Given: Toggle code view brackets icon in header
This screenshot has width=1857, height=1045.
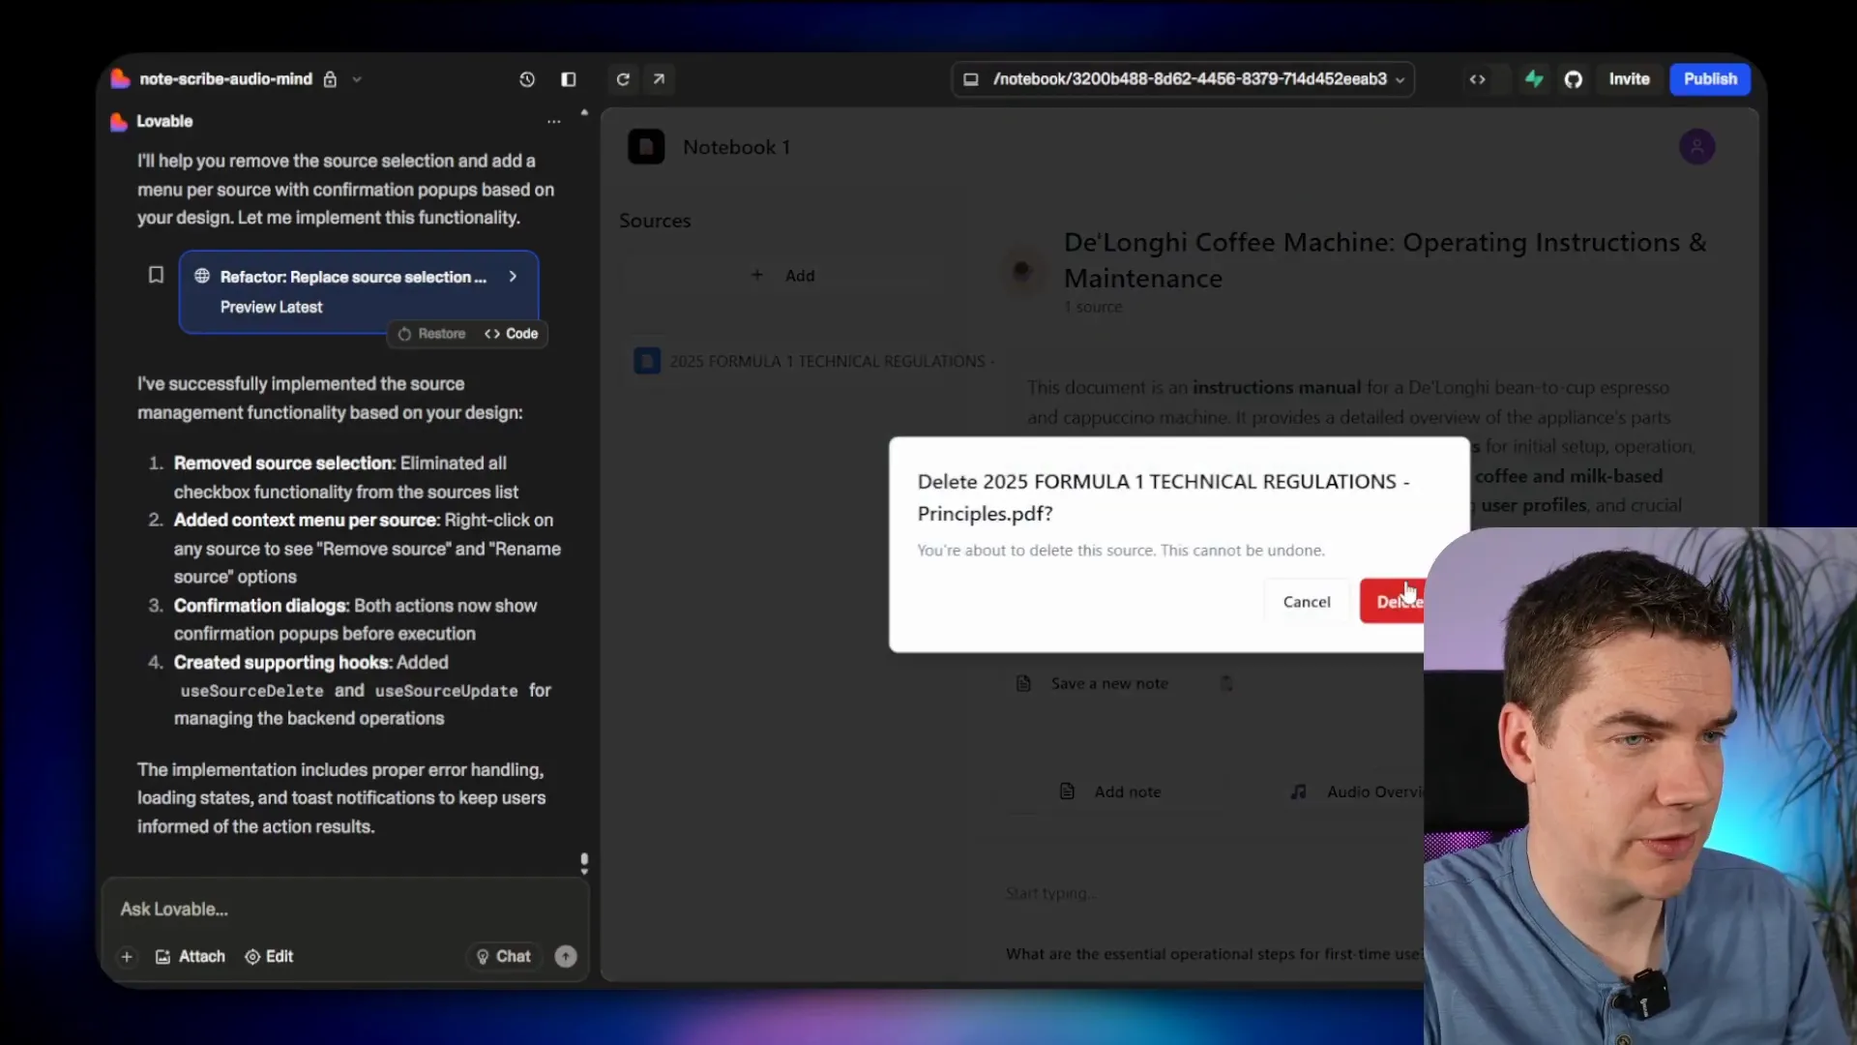Looking at the screenshot, I should point(1477,79).
